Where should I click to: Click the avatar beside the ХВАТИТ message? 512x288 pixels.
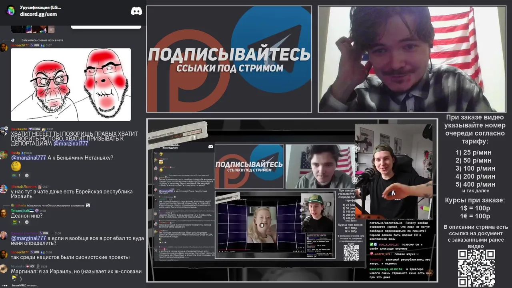point(4,132)
